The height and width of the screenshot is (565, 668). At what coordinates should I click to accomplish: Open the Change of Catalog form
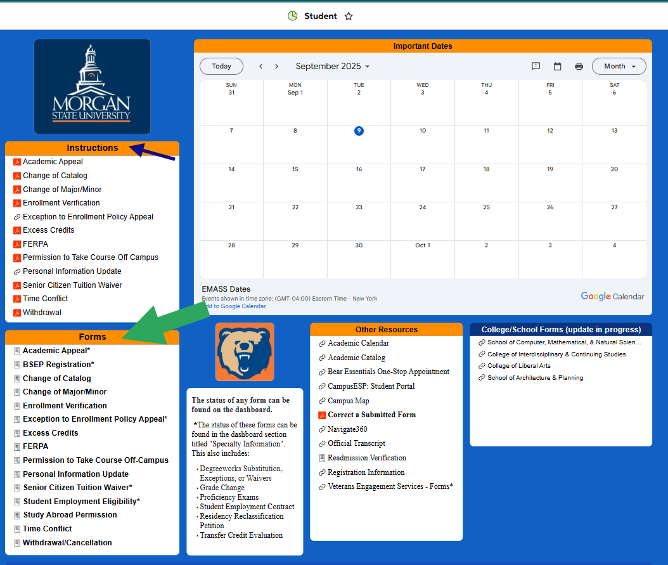pyautogui.click(x=57, y=379)
